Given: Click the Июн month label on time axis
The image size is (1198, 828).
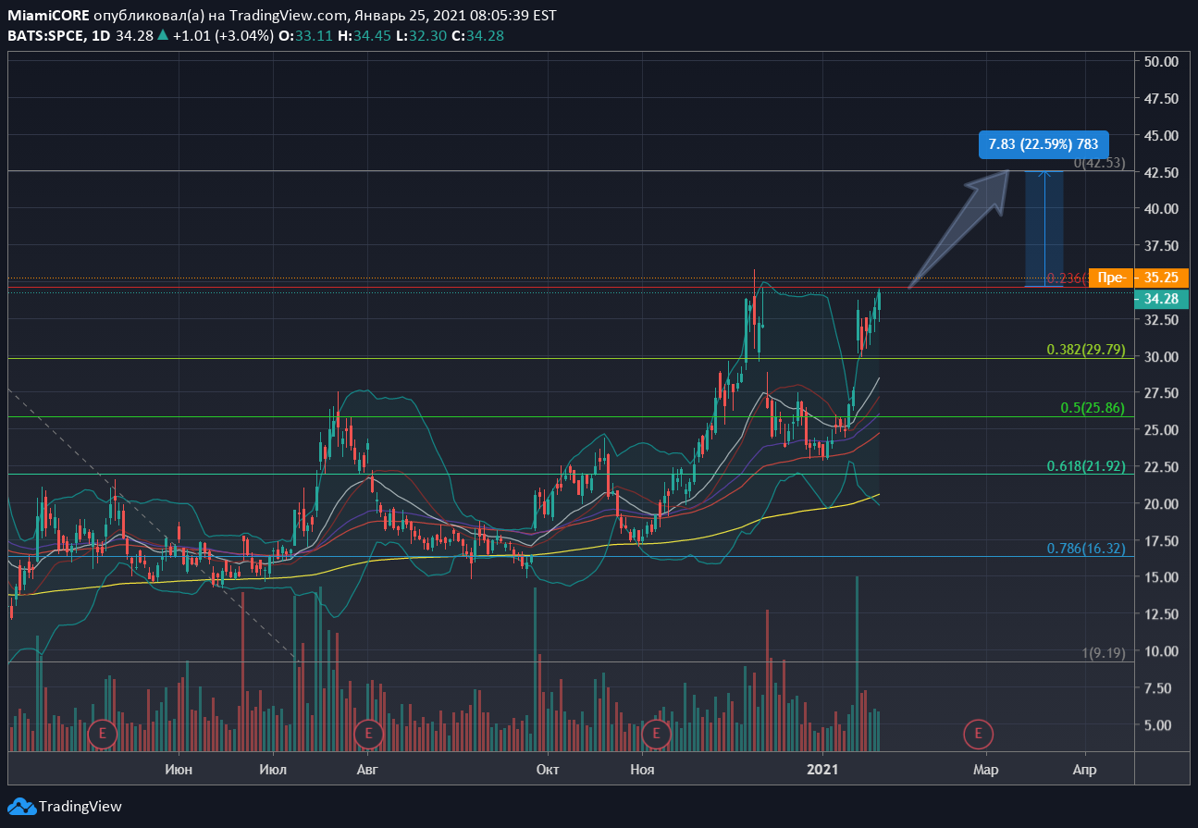Looking at the screenshot, I should pyautogui.click(x=177, y=770).
